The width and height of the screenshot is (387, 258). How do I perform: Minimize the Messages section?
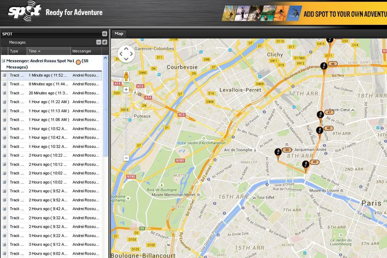pyautogui.click(x=99, y=42)
